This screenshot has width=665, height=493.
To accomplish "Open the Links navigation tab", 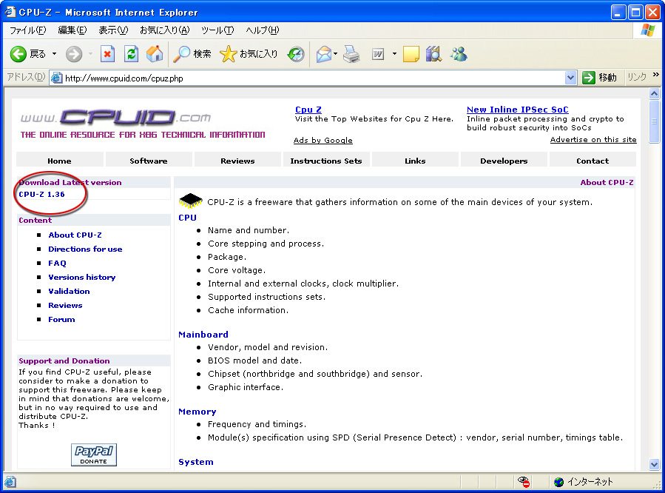I will (415, 161).
